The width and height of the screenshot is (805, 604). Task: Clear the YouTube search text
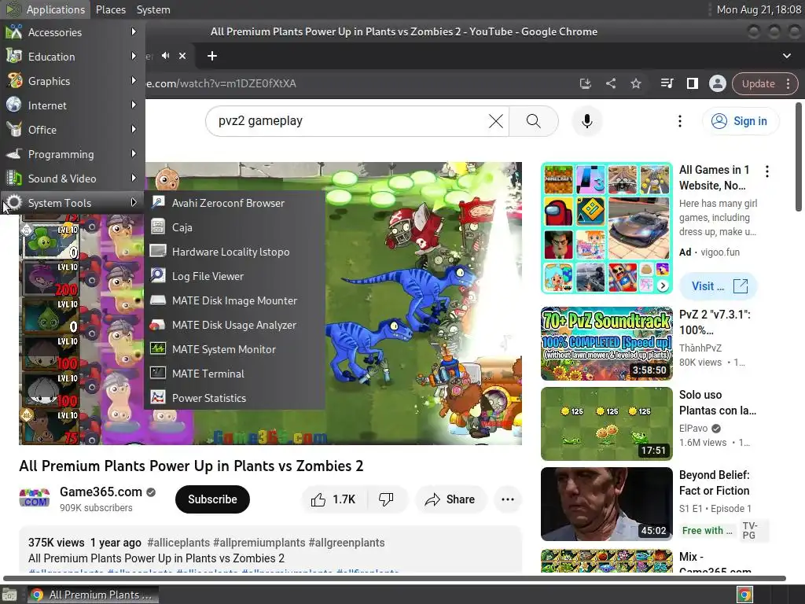click(x=496, y=121)
